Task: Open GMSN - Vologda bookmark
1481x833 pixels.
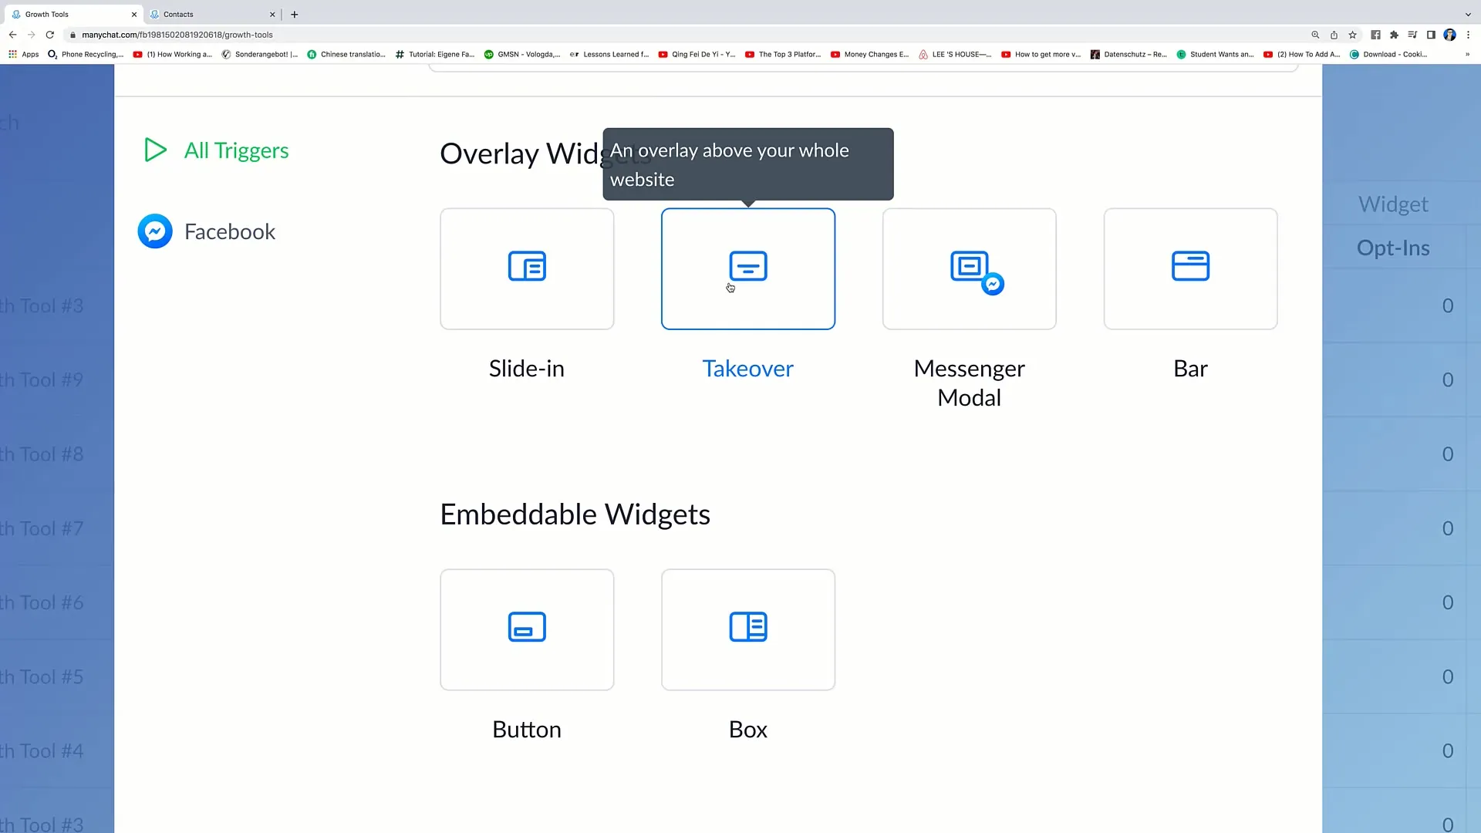Action: click(x=522, y=54)
